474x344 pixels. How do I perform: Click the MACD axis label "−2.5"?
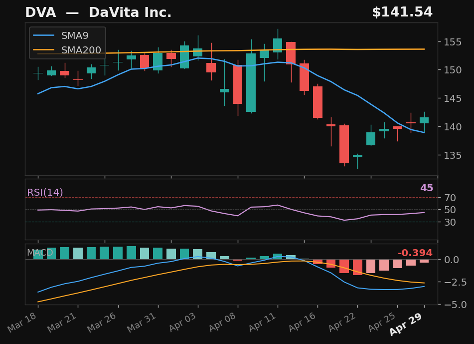tap(455, 282)
